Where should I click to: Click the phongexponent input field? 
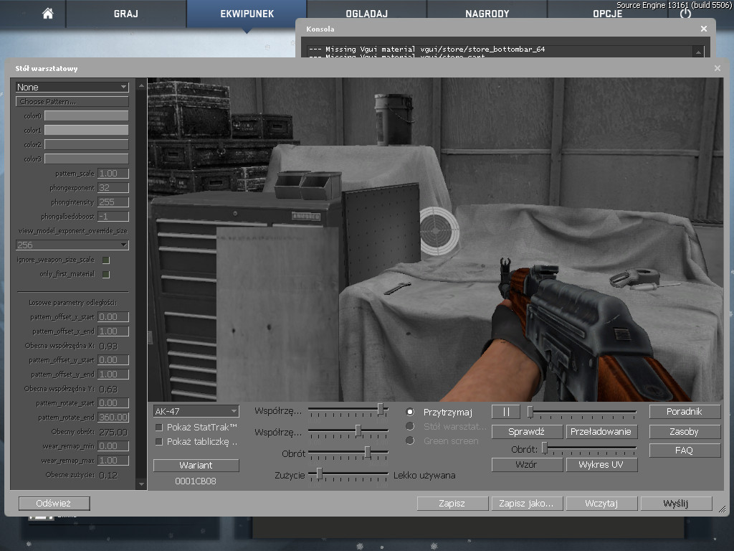tap(113, 188)
